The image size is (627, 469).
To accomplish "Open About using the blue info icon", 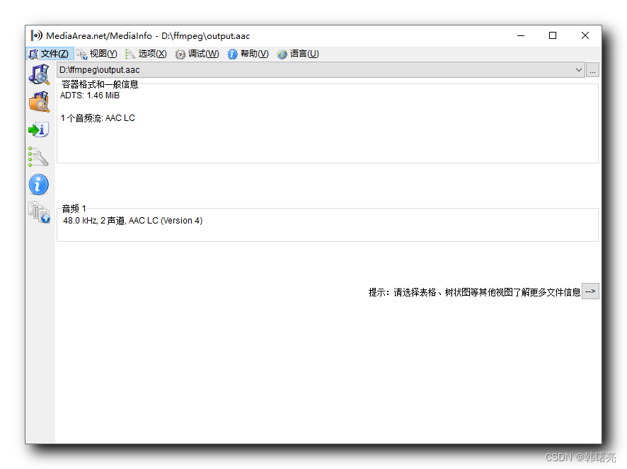I will point(39,184).
